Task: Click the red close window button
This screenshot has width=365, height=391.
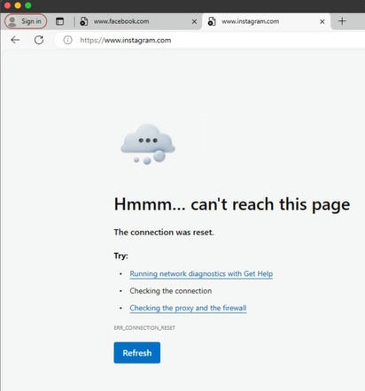Action: tap(7, 5)
